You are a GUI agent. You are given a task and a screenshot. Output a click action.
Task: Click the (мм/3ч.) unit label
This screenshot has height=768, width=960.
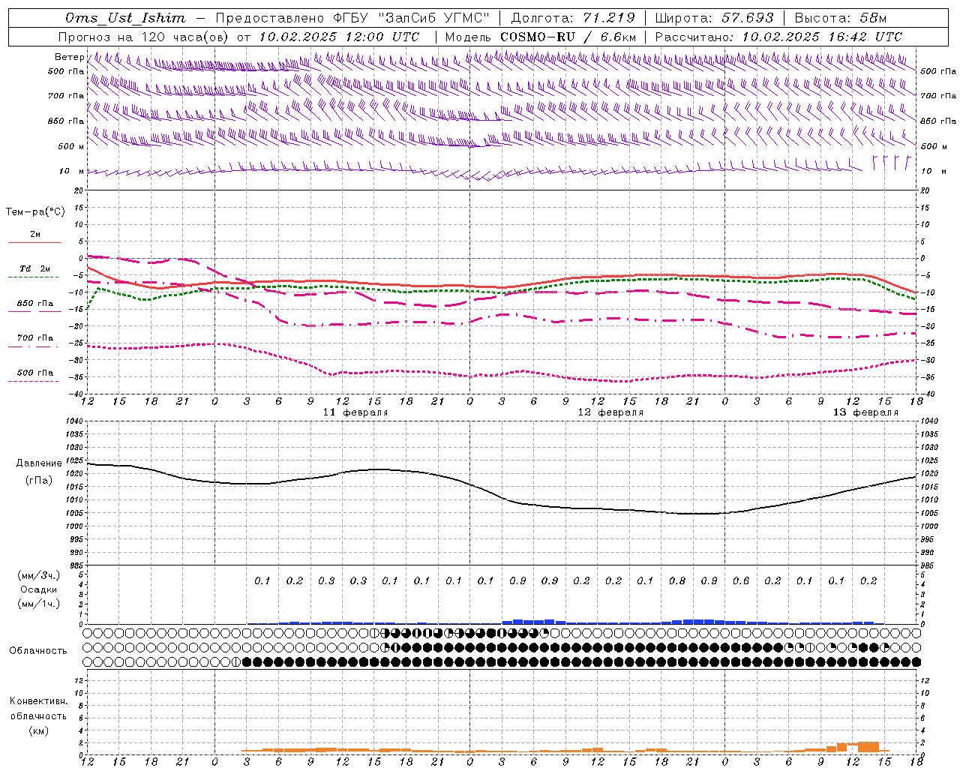(39, 575)
